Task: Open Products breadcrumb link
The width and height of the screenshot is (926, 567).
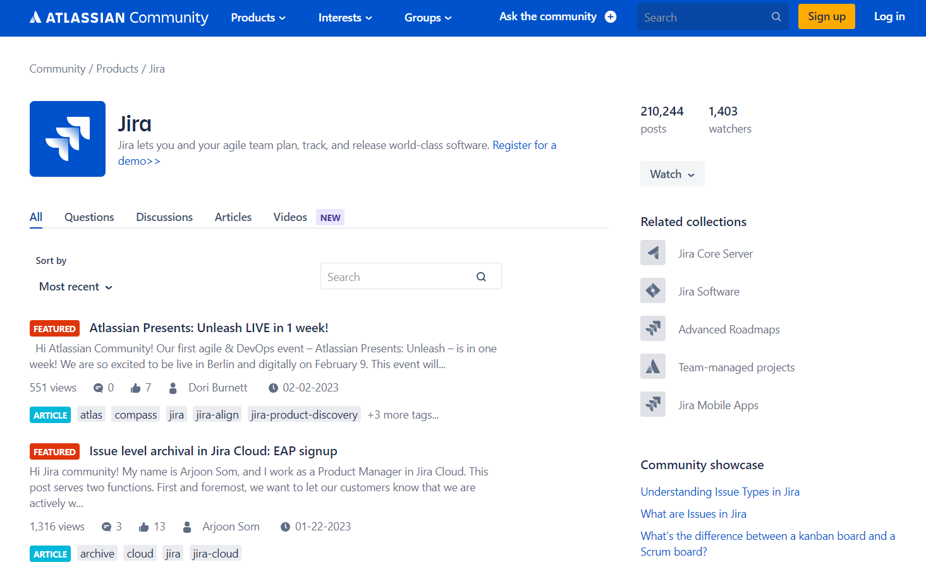Action: pyautogui.click(x=117, y=69)
